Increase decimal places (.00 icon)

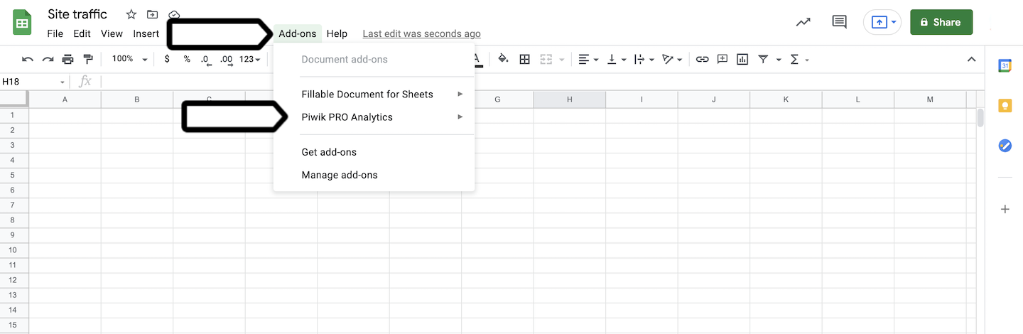[227, 60]
